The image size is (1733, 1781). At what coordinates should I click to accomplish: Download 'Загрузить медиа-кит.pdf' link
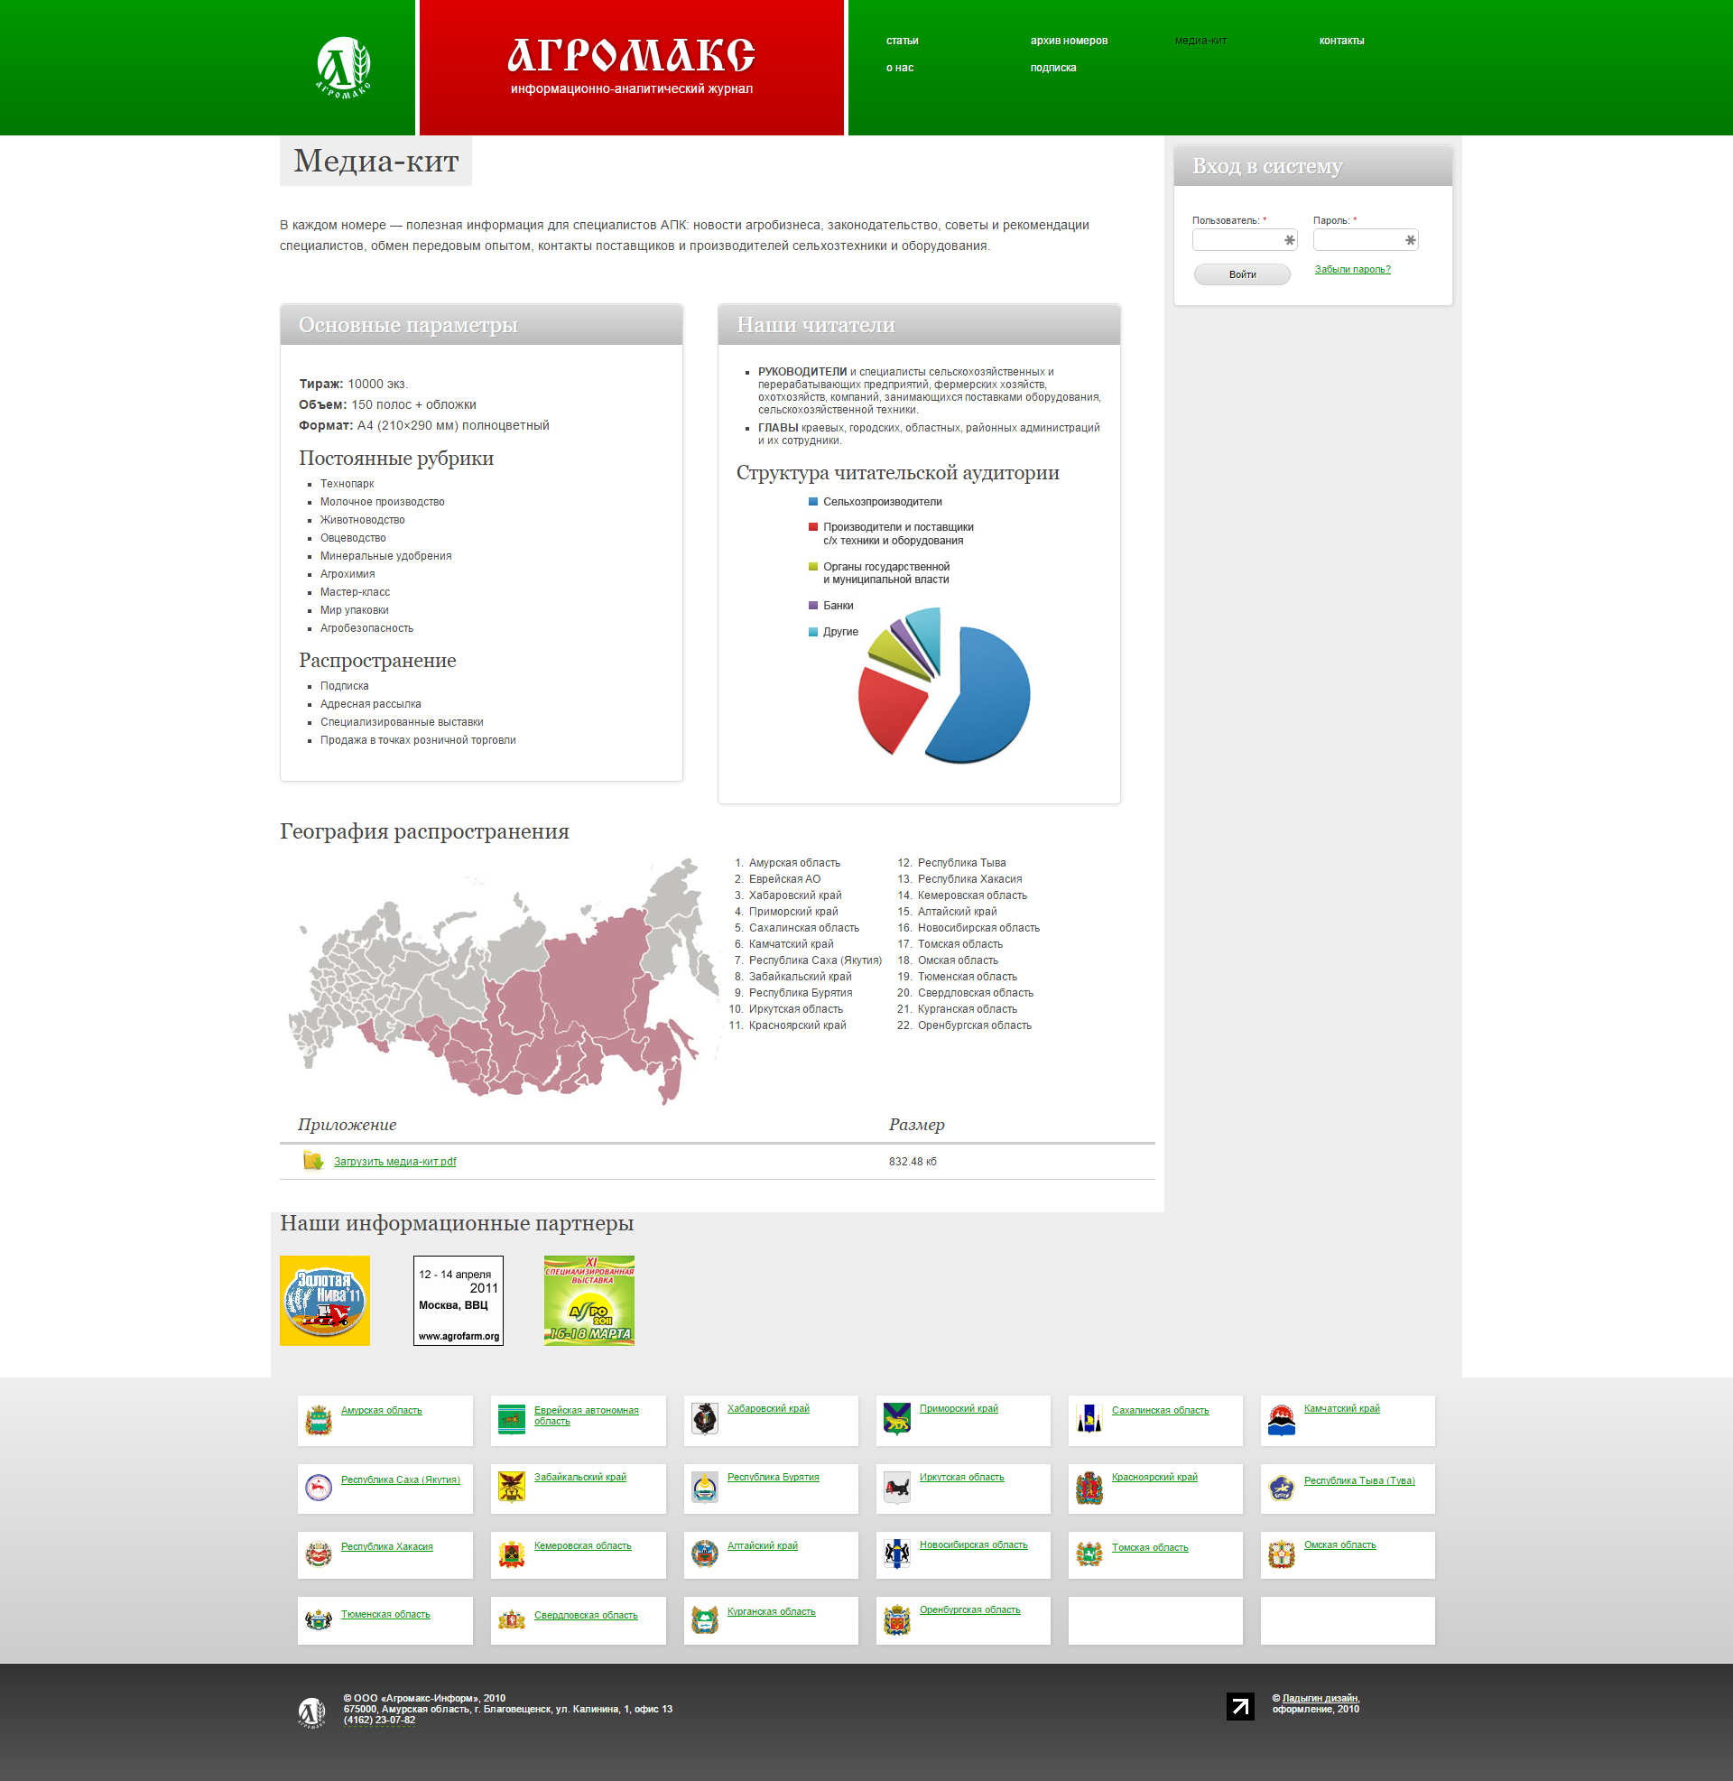(x=394, y=1161)
